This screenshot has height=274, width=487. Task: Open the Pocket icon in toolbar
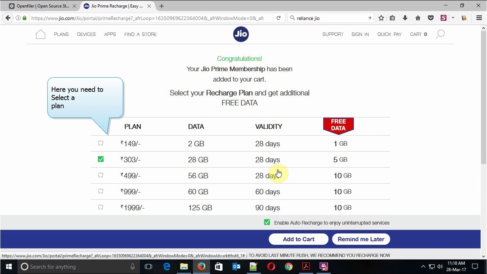pos(431,18)
